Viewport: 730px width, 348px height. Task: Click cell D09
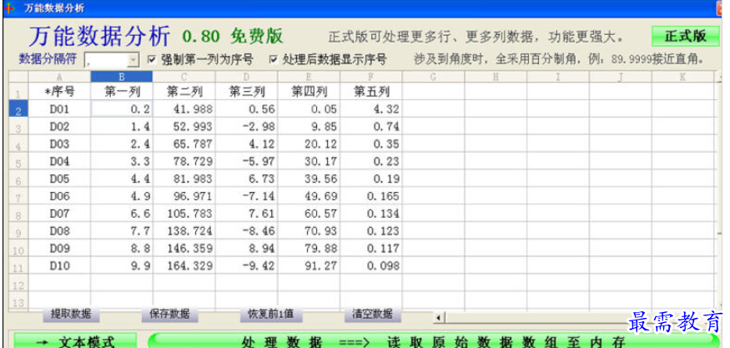59,249
